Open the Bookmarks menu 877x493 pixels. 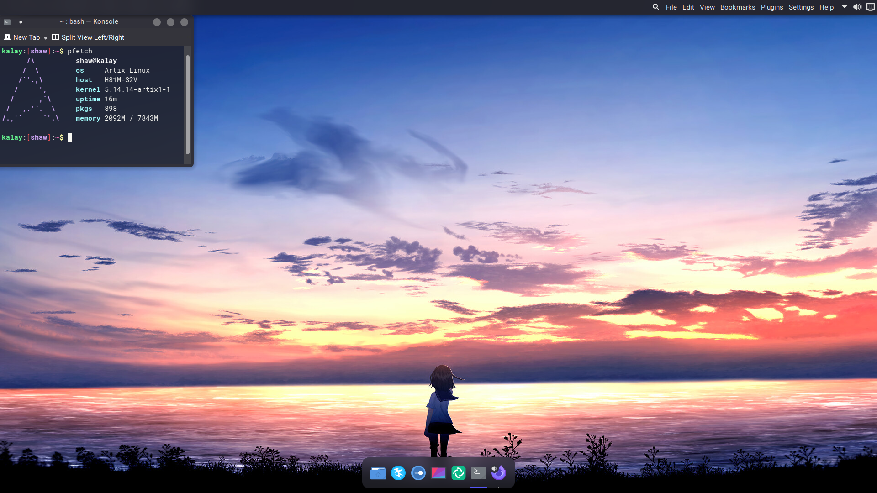click(x=738, y=7)
